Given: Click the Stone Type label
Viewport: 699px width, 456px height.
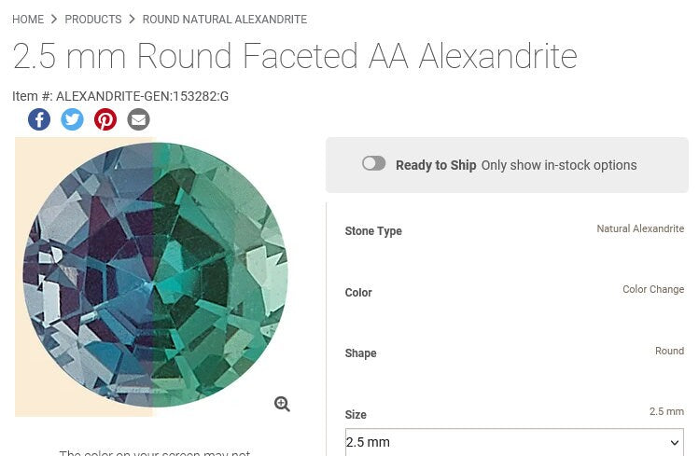Looking at the screenshot, I should click(x=373, y=231).
